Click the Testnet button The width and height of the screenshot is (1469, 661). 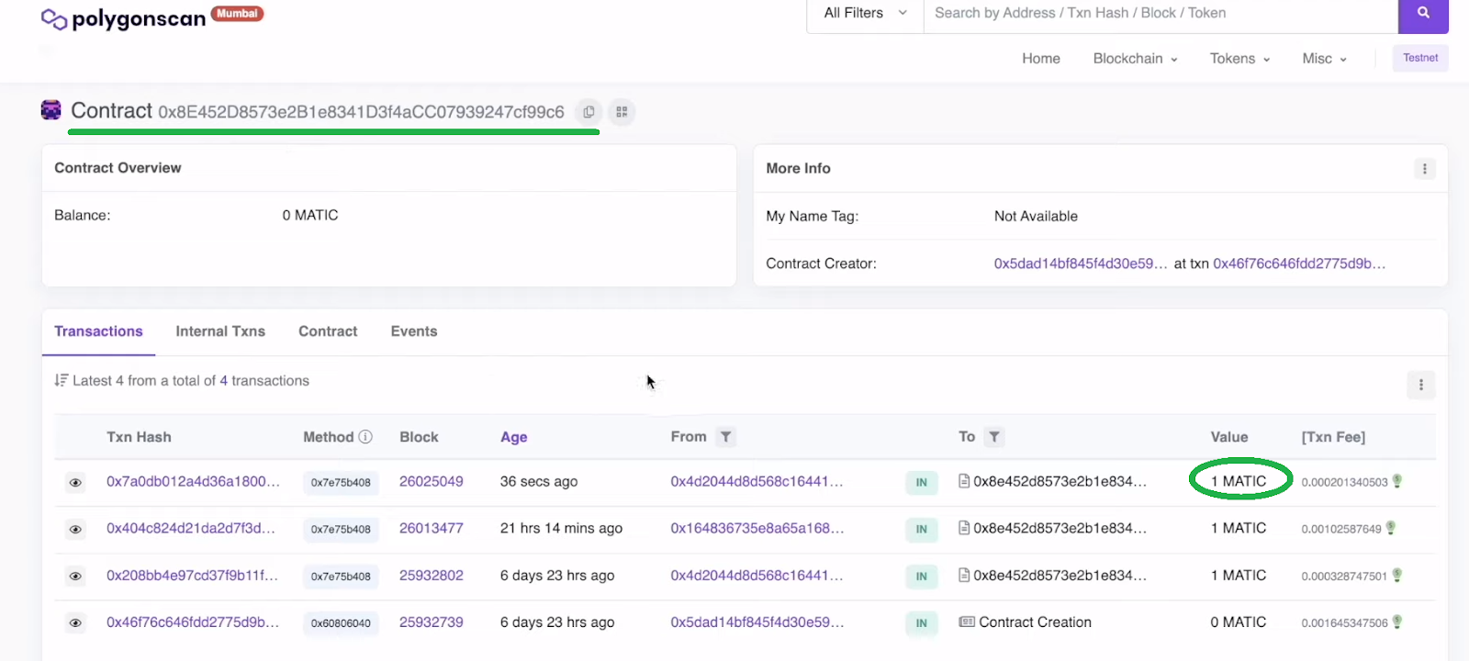point(1420,58)
